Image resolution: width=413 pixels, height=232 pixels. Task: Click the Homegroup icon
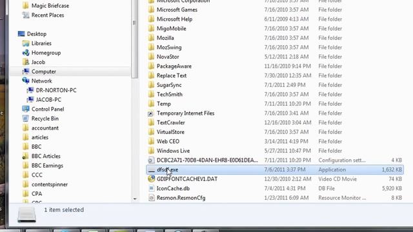pyautogui.click(x=26, y=53)
